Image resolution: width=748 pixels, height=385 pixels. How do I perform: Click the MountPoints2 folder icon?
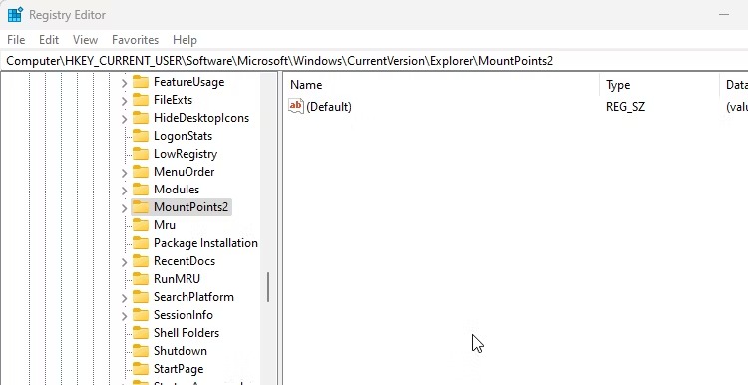(x=141, y=207)
